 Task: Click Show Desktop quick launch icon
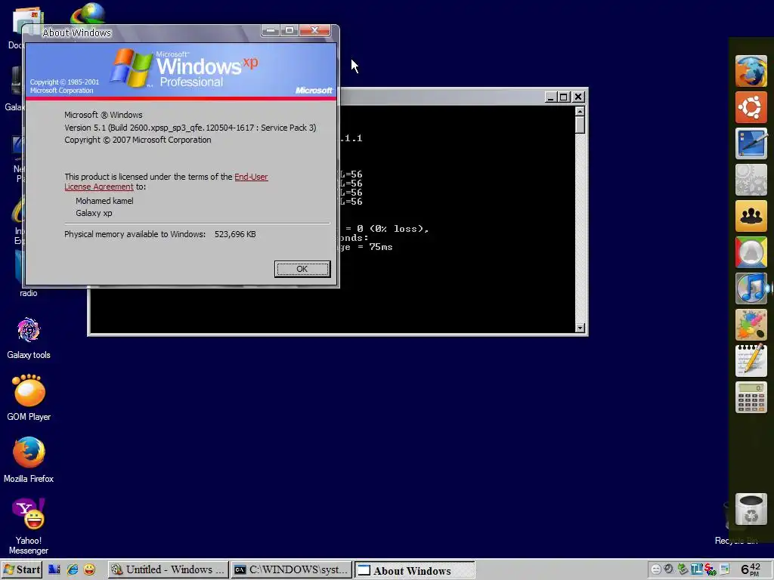click(54, 569)
